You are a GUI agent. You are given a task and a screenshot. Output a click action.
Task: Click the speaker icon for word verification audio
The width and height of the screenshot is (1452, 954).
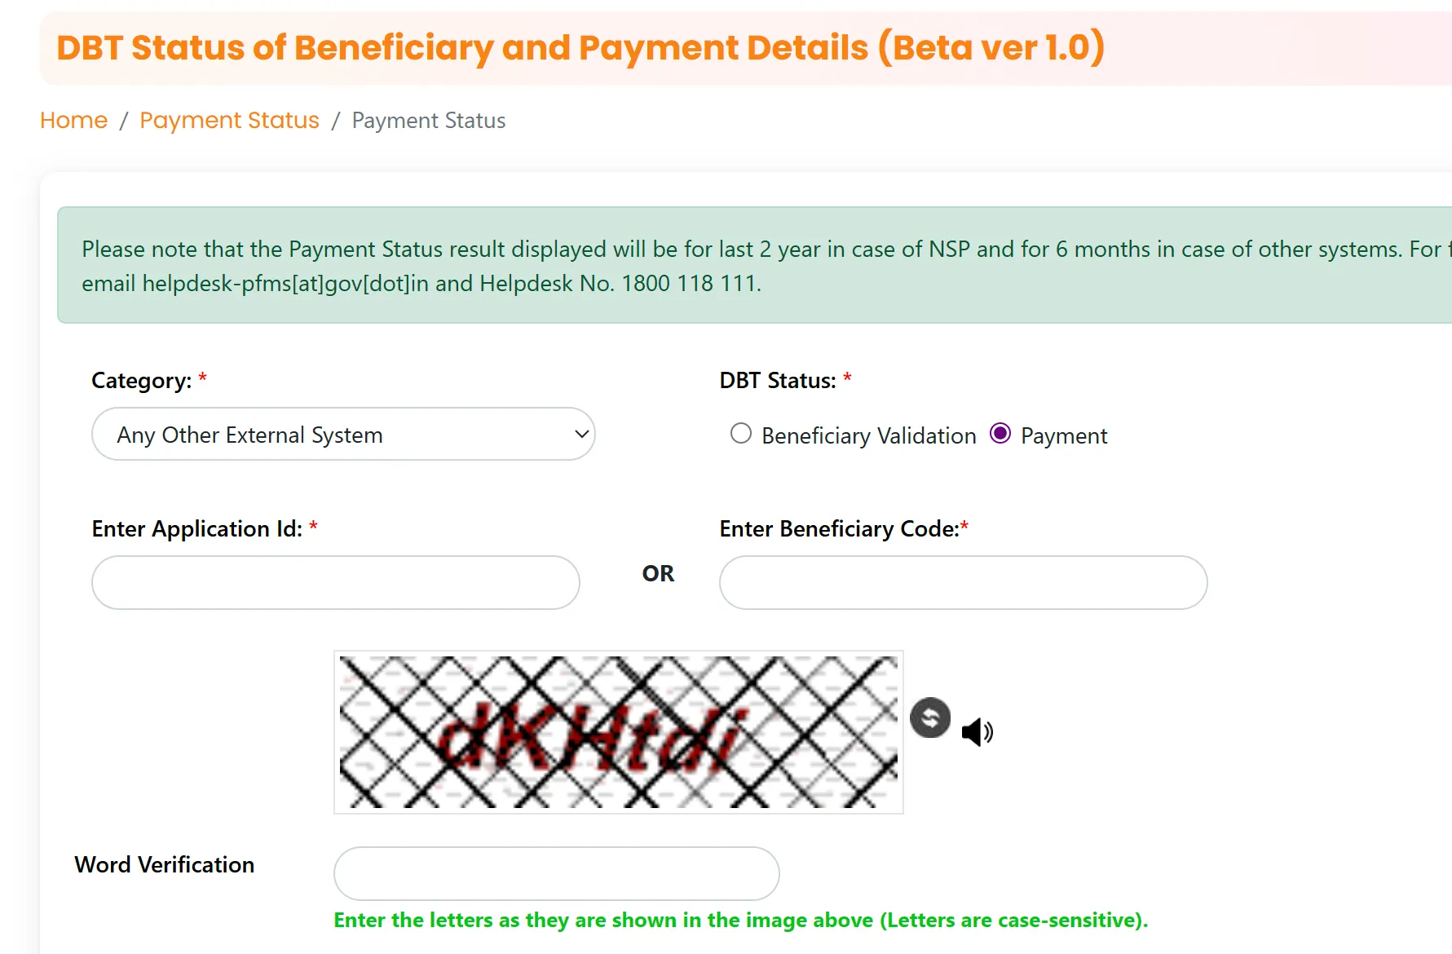tap(976, 731)
